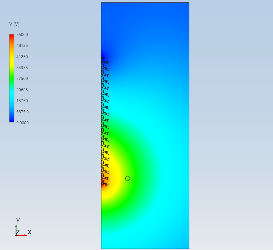Screen dimensions: 273x250
Task: Select the 41250 legend value
Action: pos(22,57)
